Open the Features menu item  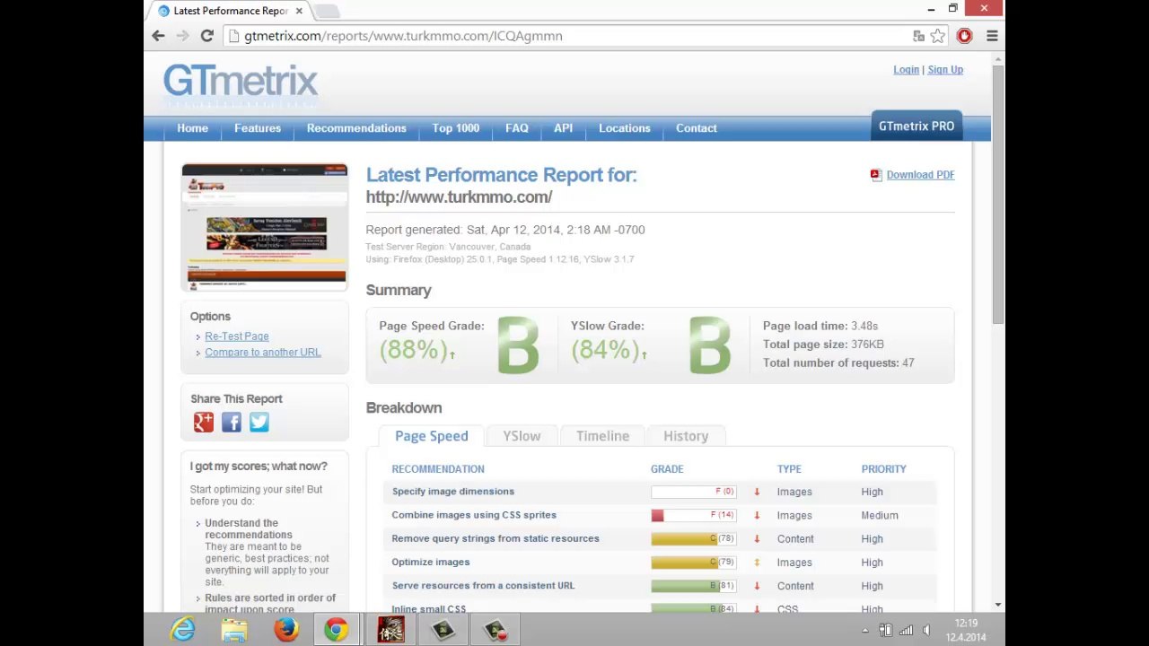(258, 128)
